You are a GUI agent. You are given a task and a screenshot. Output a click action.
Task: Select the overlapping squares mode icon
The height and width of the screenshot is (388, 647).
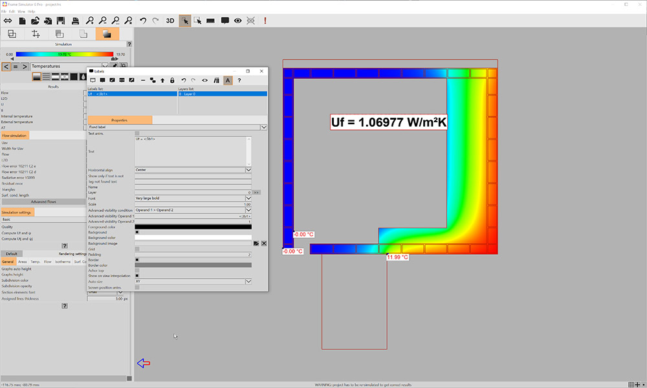click(12, 34)
